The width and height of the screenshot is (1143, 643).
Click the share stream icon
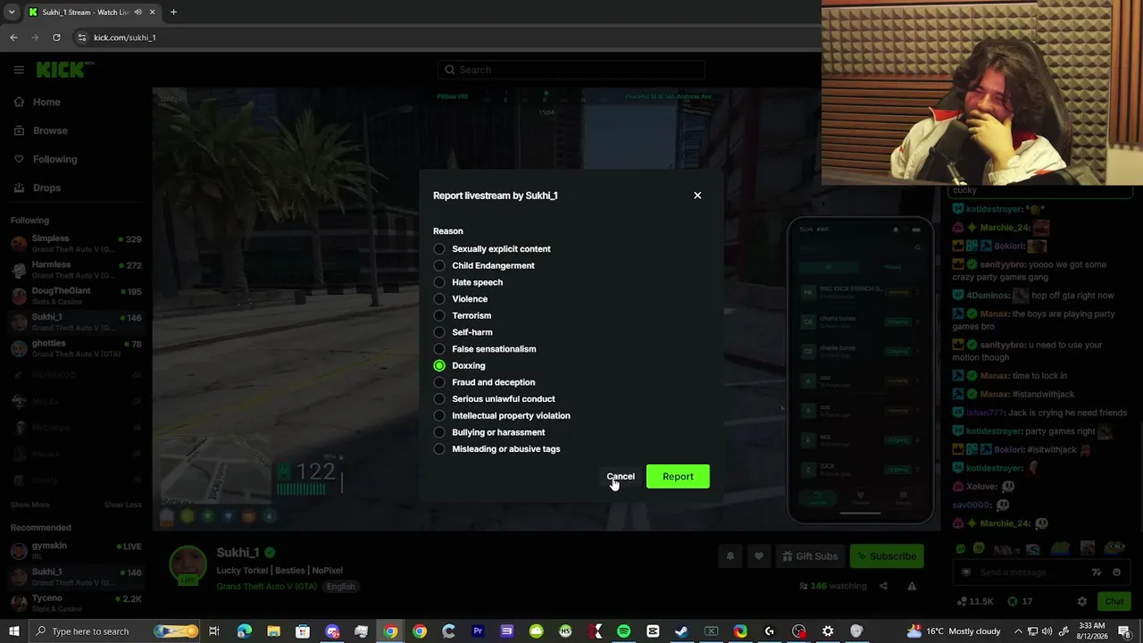tap(883, 586)
